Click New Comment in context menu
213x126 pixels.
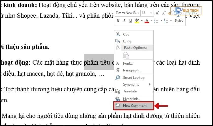point(135,106)
